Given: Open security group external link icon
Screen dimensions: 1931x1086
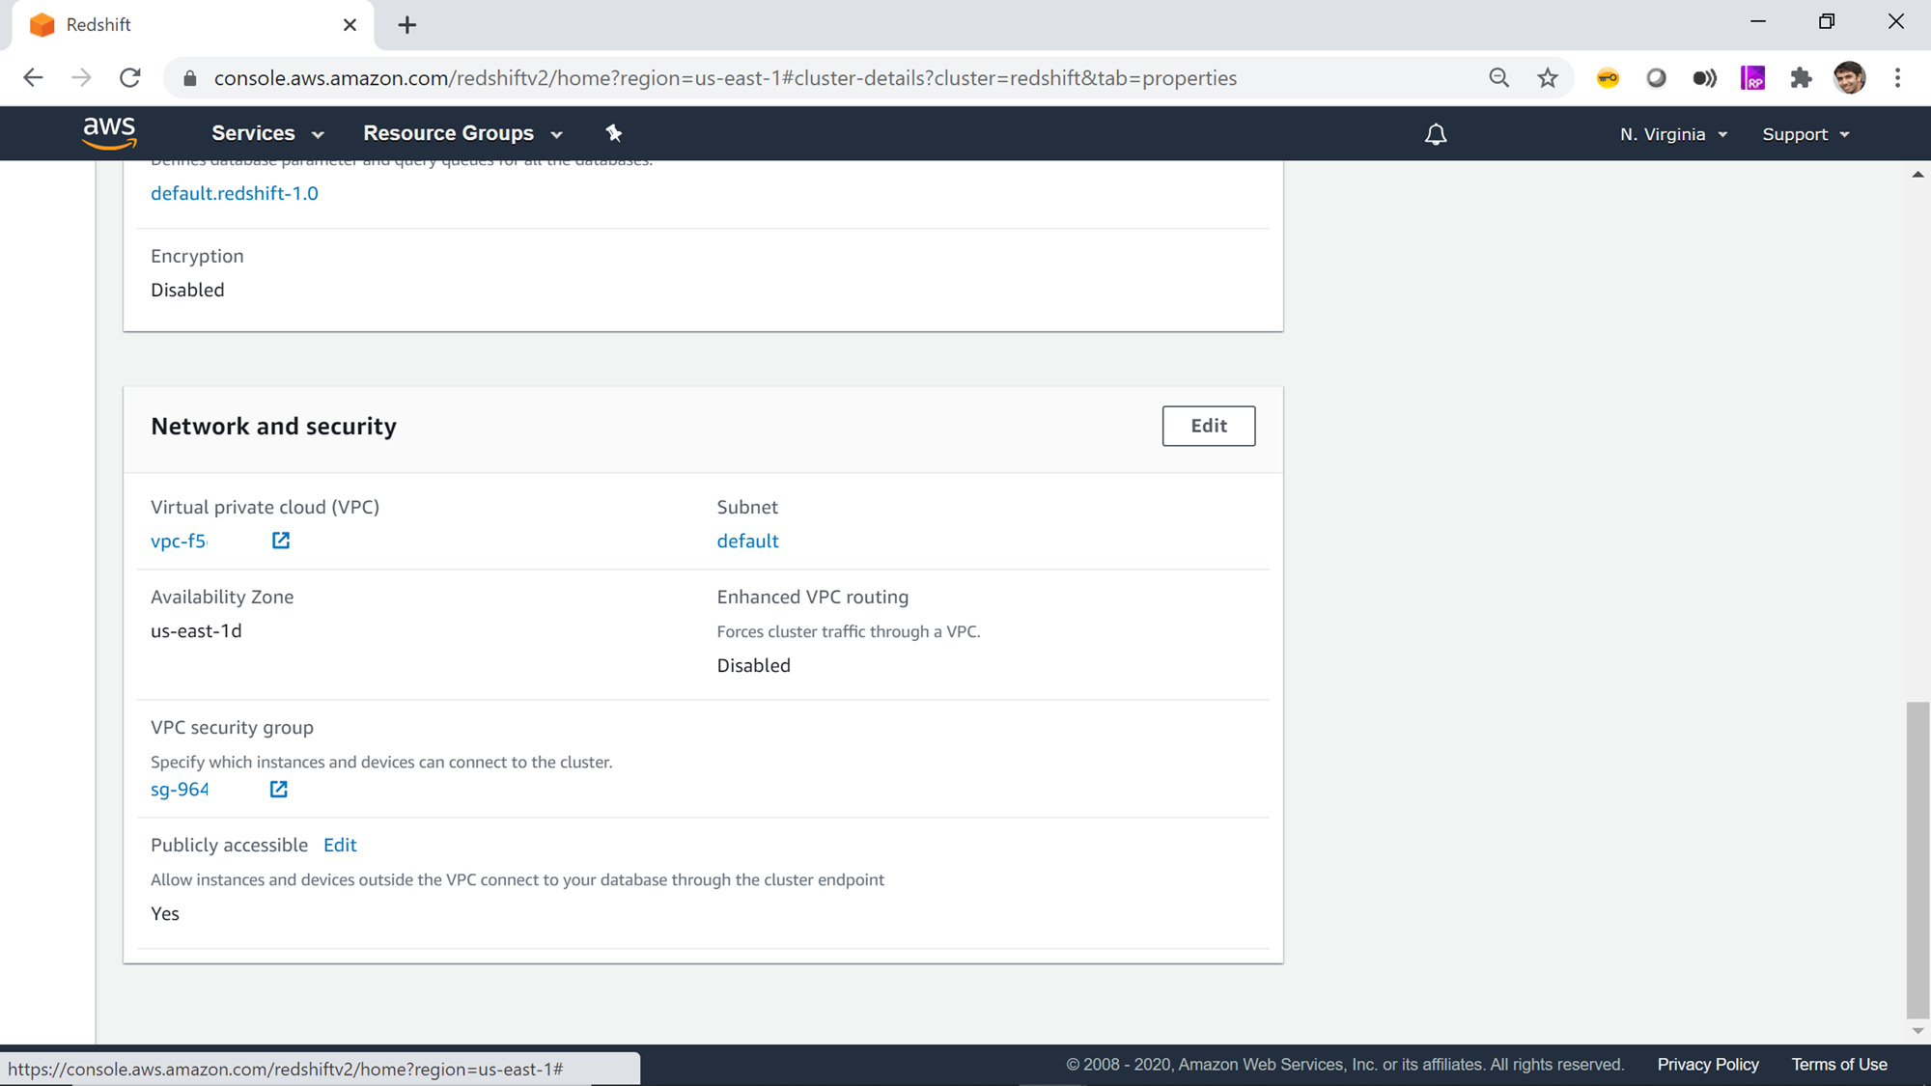Looking at the screenshot, I should point(279,790).
